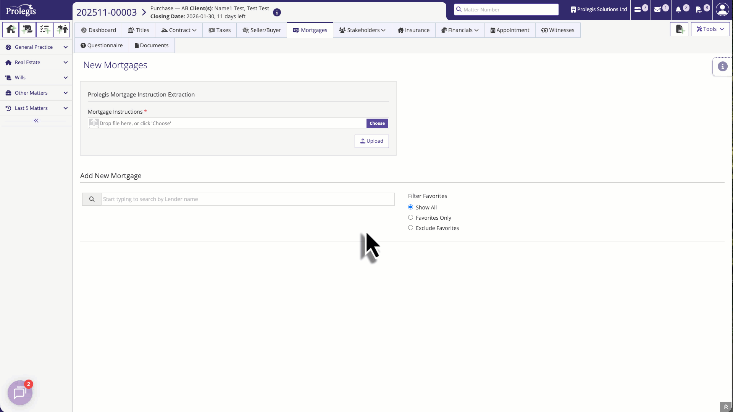Image resolution: width=733 pixels, height=412 pixels.
Task: Select the Show All radio button
Action: pos(410,207)
